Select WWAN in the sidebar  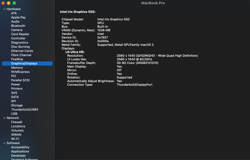click(16, 135)
